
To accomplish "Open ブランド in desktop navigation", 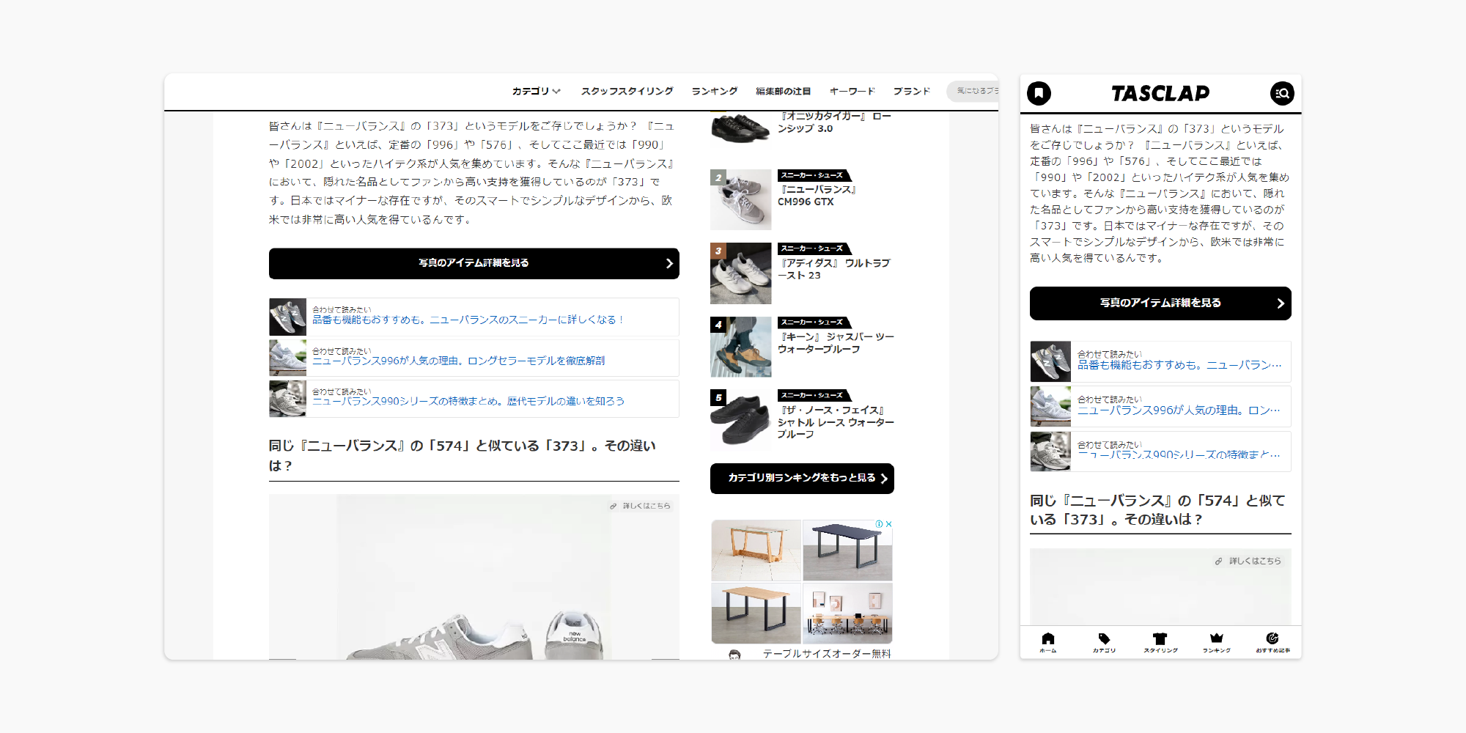I will click(912, 92).
